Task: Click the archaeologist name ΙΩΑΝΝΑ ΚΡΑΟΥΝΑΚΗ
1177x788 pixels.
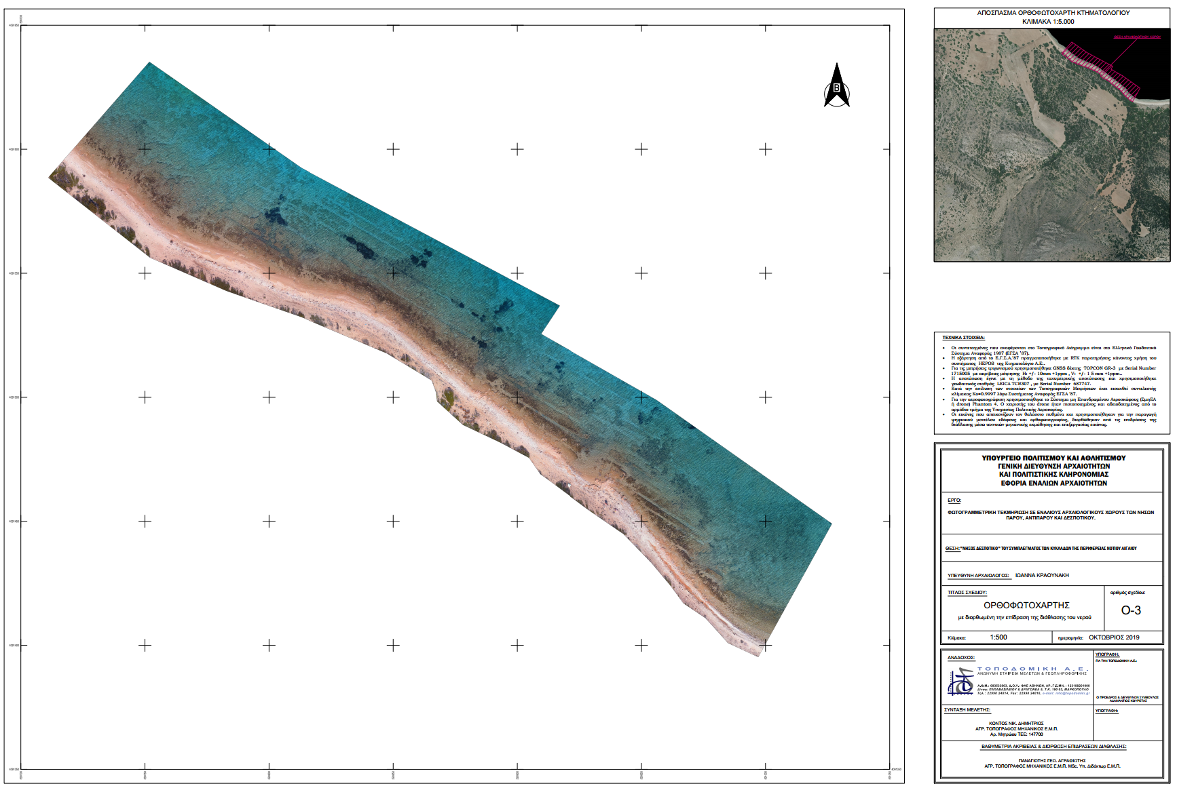Action: click(x=1042, y=575)
